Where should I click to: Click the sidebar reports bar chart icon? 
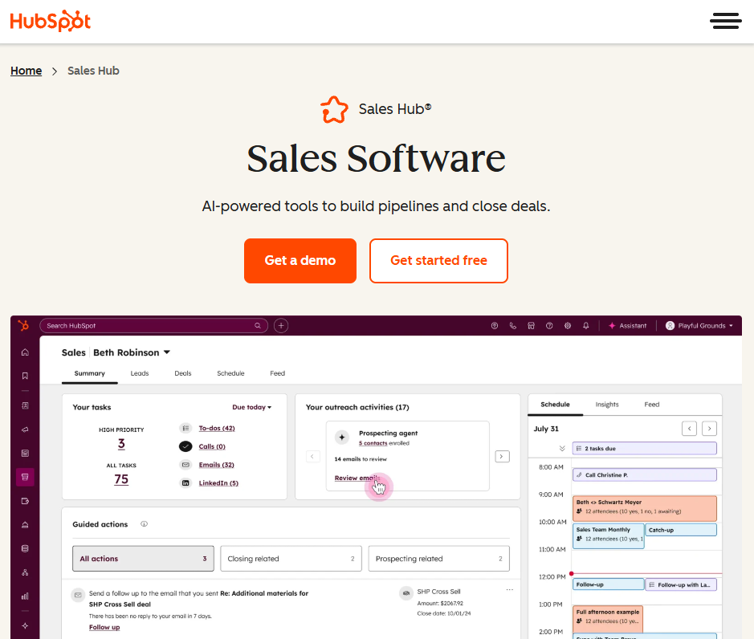[25, 596]
